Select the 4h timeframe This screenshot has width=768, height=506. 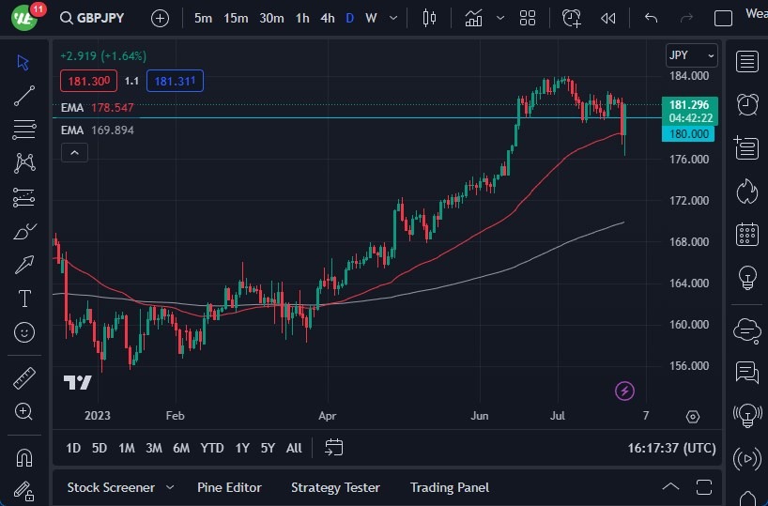coord(327,18)
